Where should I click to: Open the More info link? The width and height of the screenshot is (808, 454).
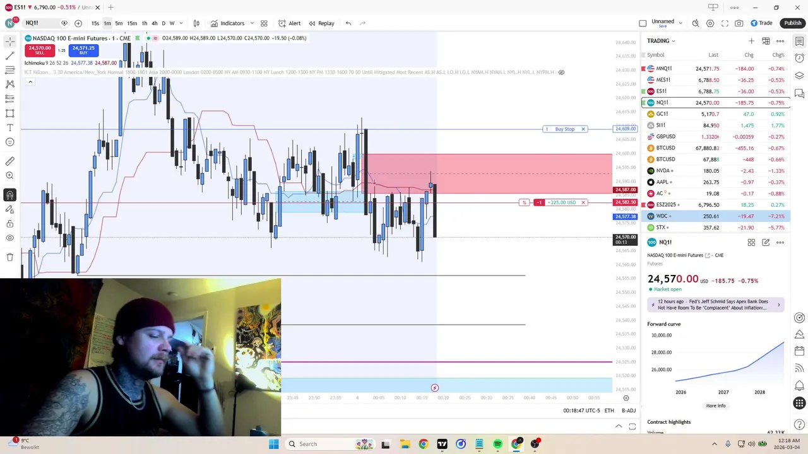[x=715, y=406]
